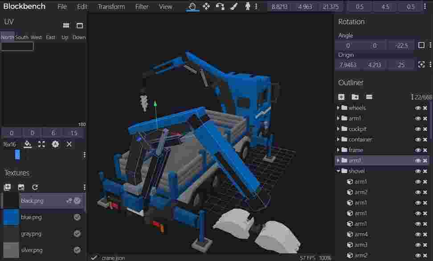Hide the wheels group
The image size is (433, 261).
tap(417, 108)
